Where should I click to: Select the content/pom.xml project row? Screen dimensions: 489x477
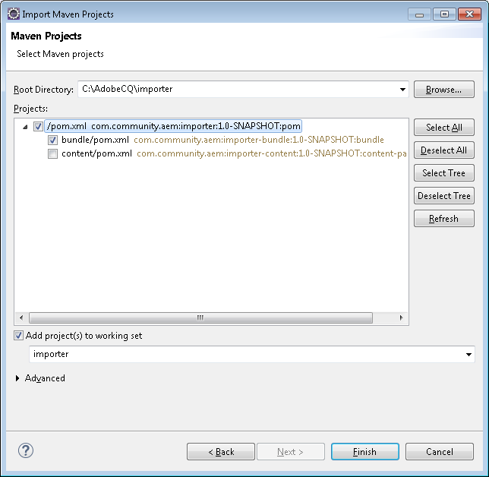234,153
